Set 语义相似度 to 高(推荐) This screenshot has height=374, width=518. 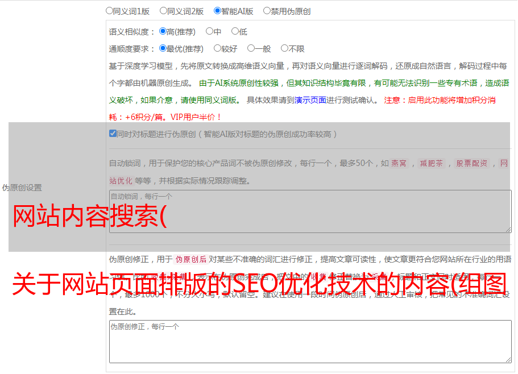(x=163, y=31)
